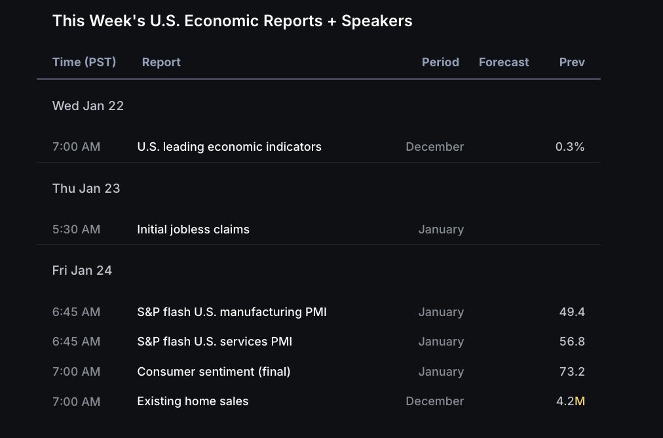Click the 4.2M previous value
Image resolution: width=663 pixels, height=438 pixels.
tap(571, 401)
